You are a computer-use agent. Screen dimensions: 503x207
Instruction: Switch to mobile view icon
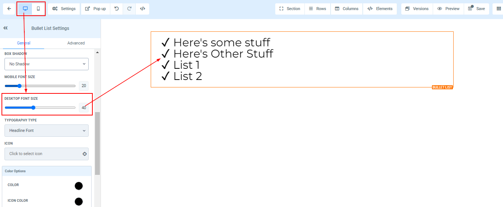(x=38, y=9)
